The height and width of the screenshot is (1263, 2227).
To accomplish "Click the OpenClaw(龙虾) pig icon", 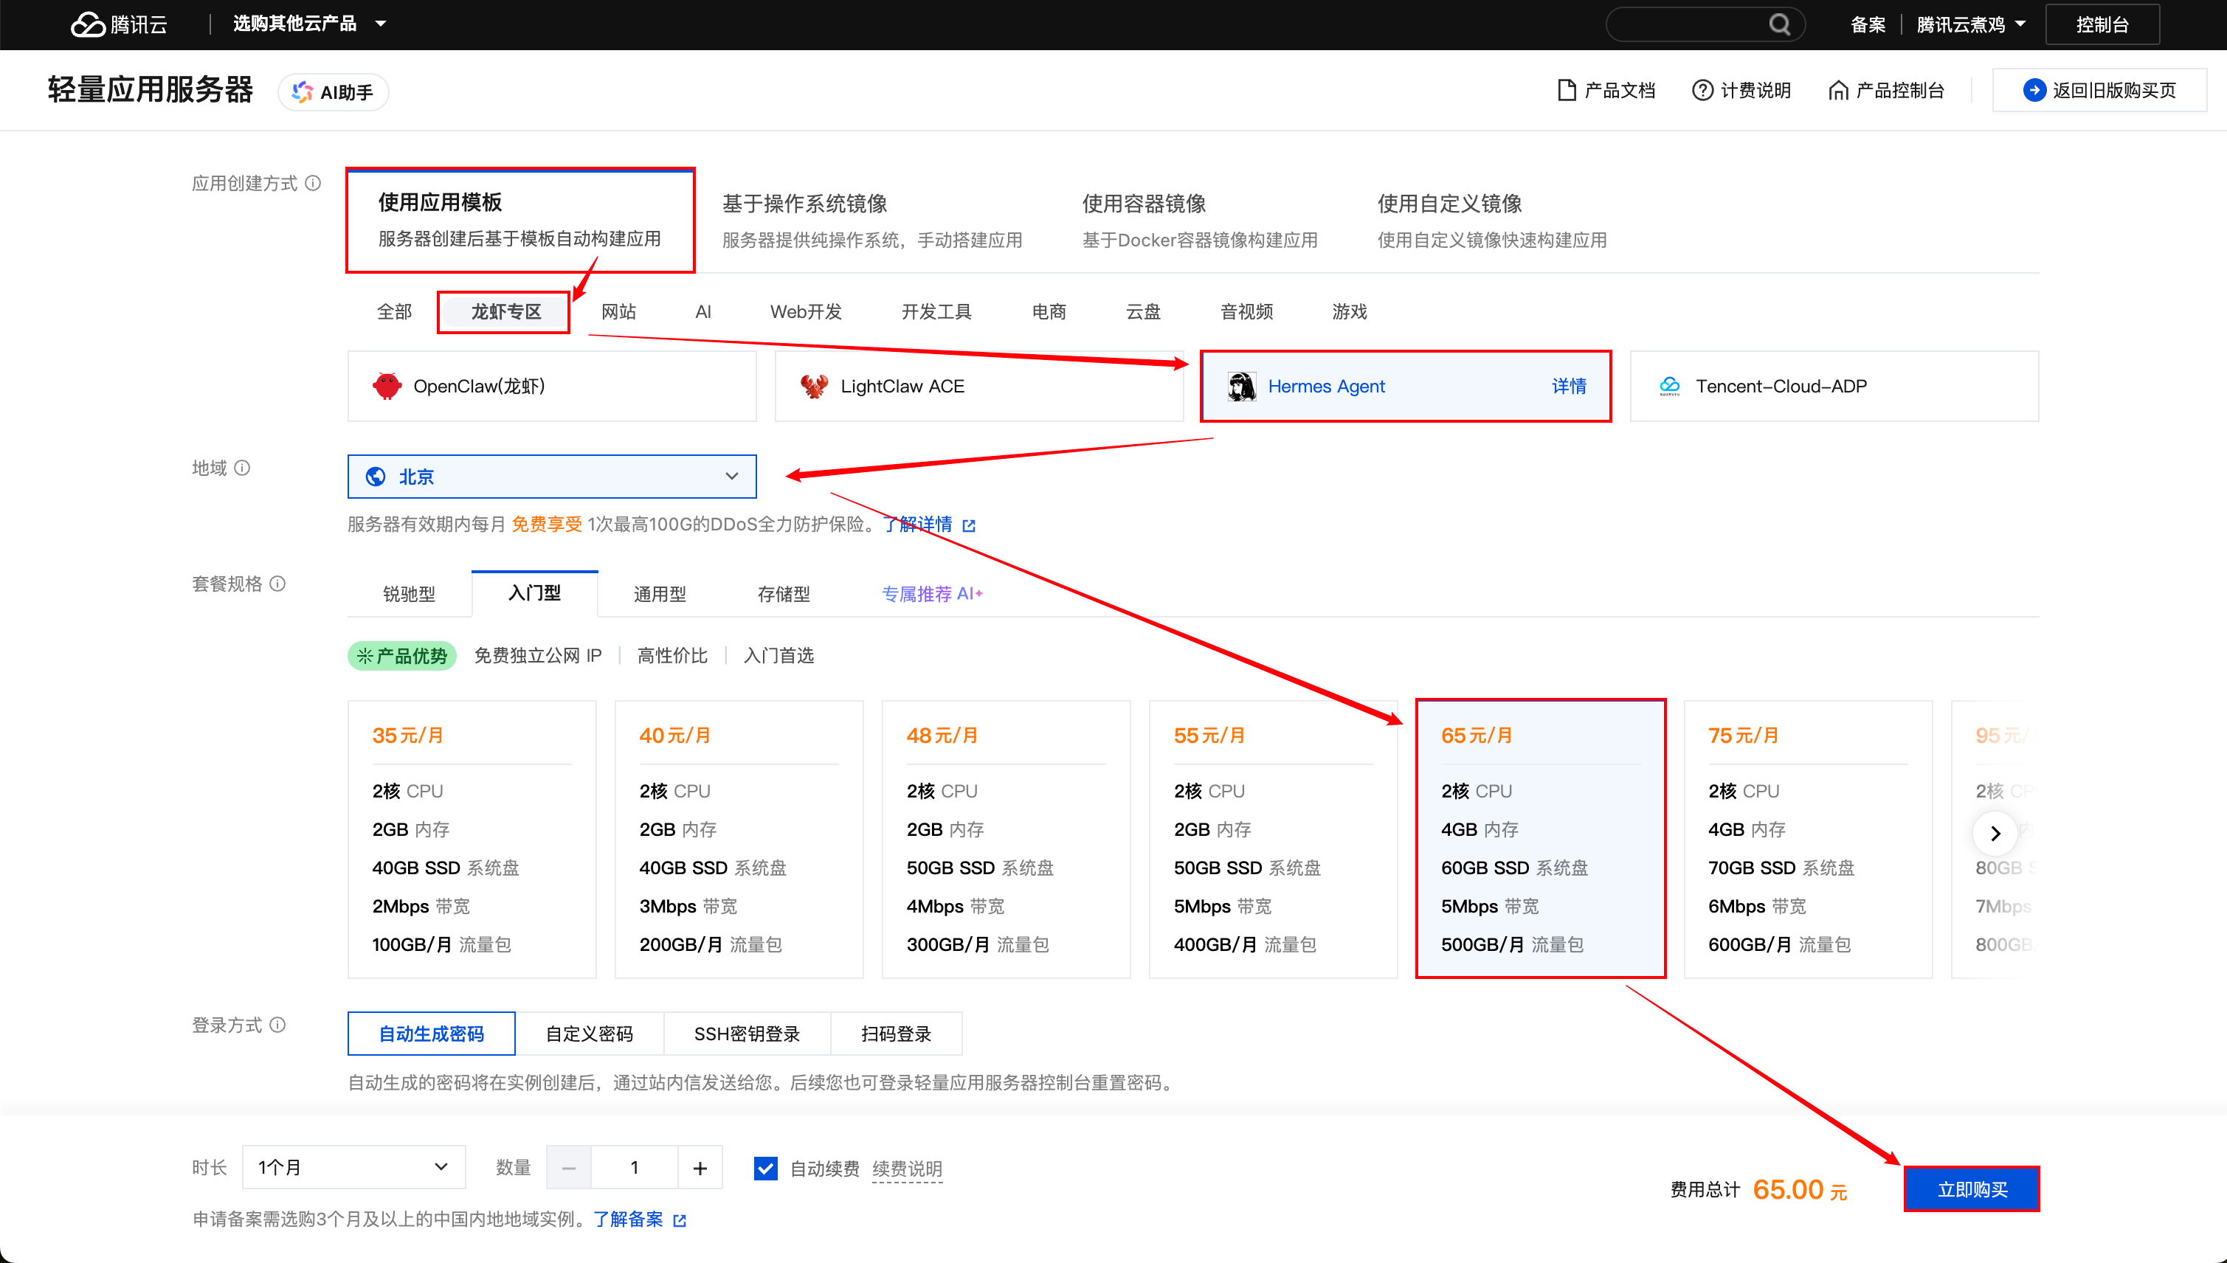I will click(x=389, y=385).
